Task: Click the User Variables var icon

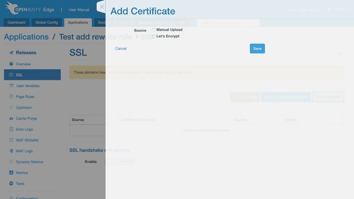Action: (11, 85)
